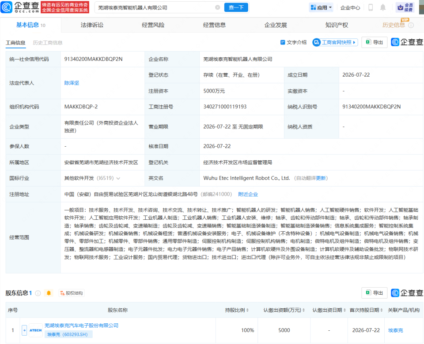Switch to 企业发展 tab
Image resolution: width=424 pixels, height=344 pixels.
click(276, 25)
